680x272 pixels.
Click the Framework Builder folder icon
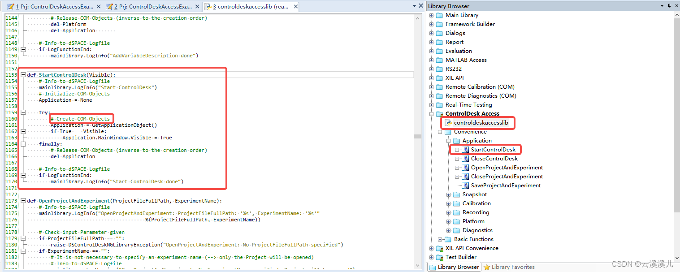pos(440,24)
